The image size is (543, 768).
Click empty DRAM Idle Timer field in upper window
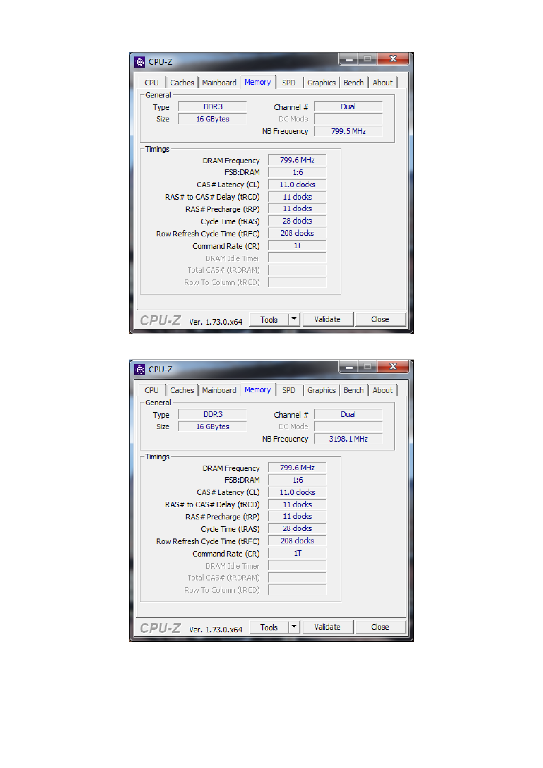click(x=297, y=258)
